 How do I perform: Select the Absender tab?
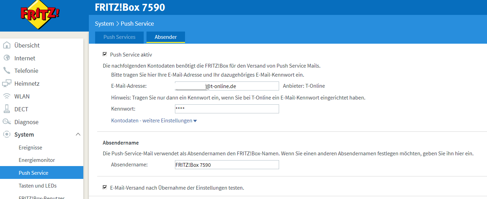166,37
